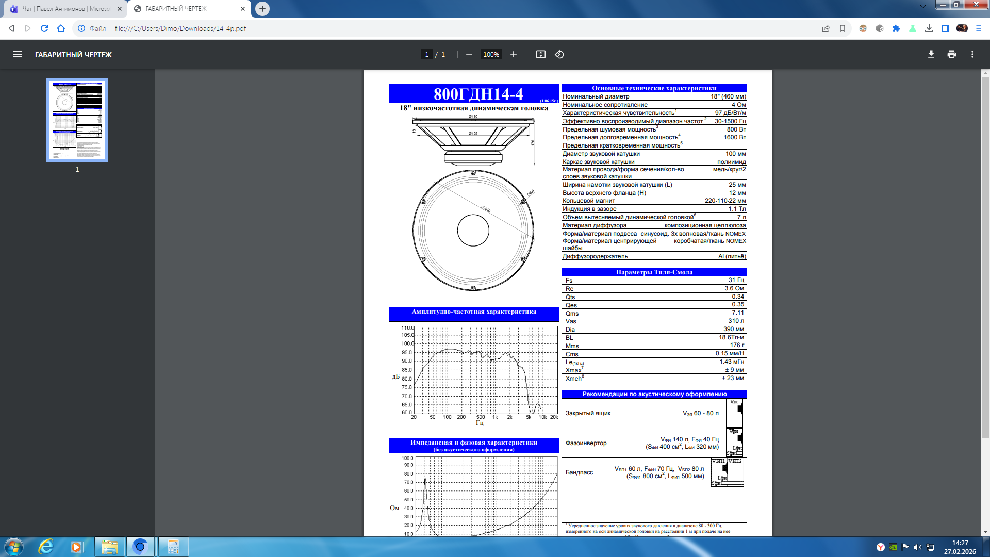
Task: Reload the current page
Action: pyautogui.click(x=44, y=28)
